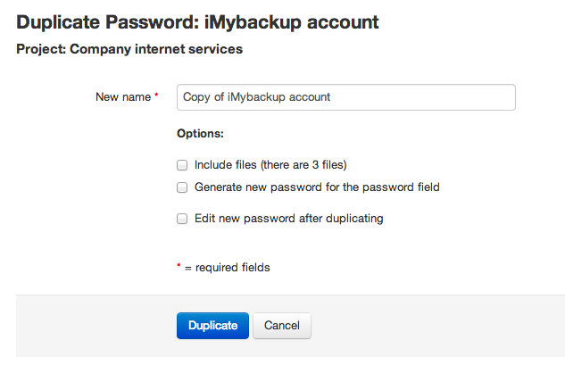Image resolution: width=565 pixels, height=374 pixels.
Task: Click 'Generate new password for the password field' label
Action: (317, 187)
